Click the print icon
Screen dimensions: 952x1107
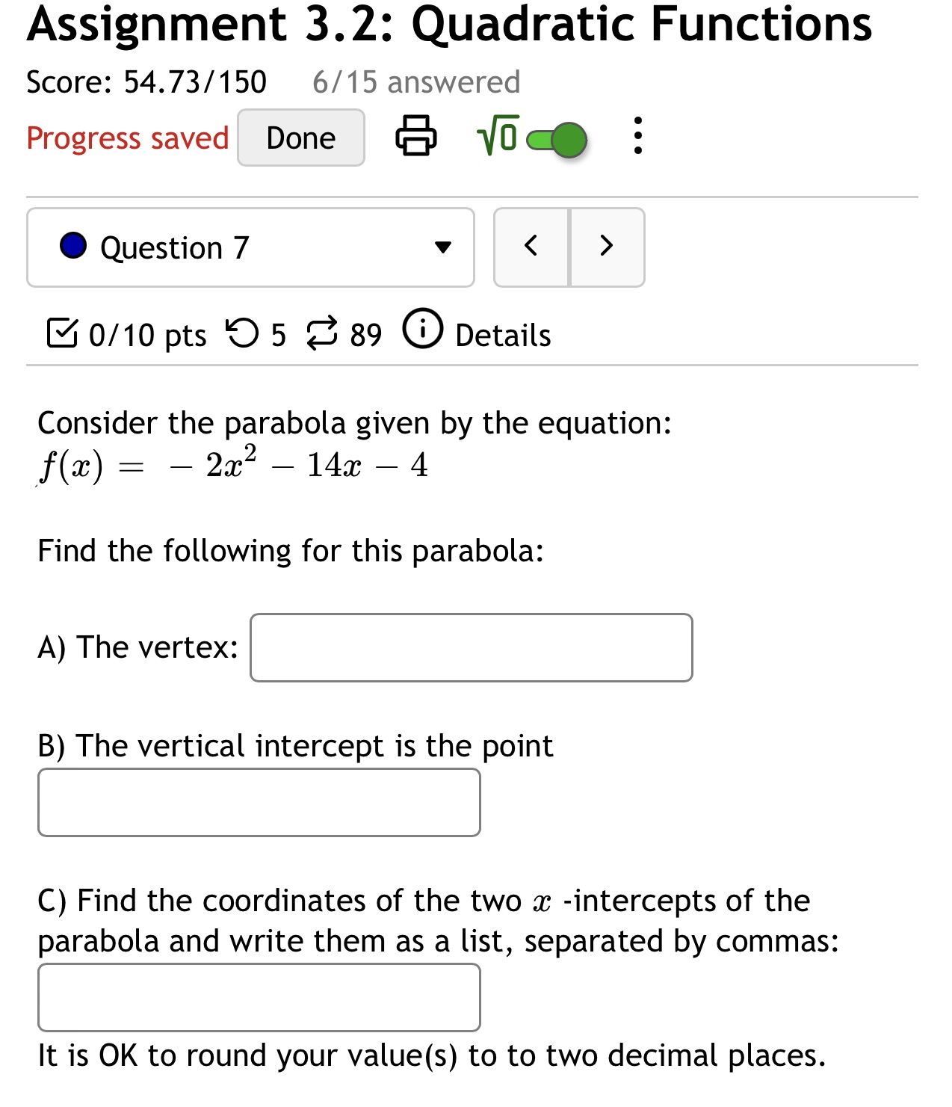[x=415, y=138]
